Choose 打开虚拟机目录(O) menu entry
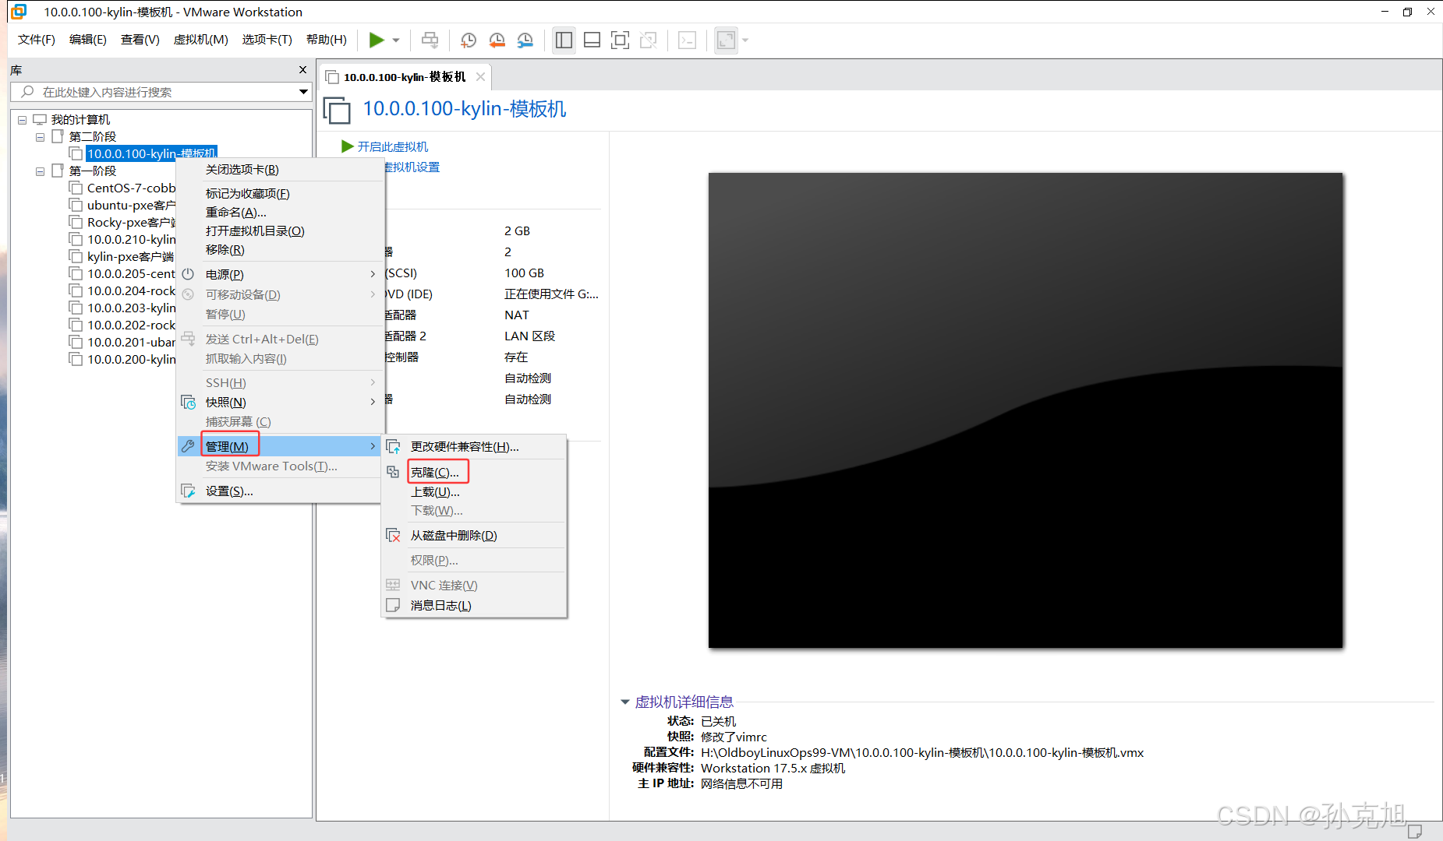The width and height of the screenshot is (1443, 841). tap(255, 230)
